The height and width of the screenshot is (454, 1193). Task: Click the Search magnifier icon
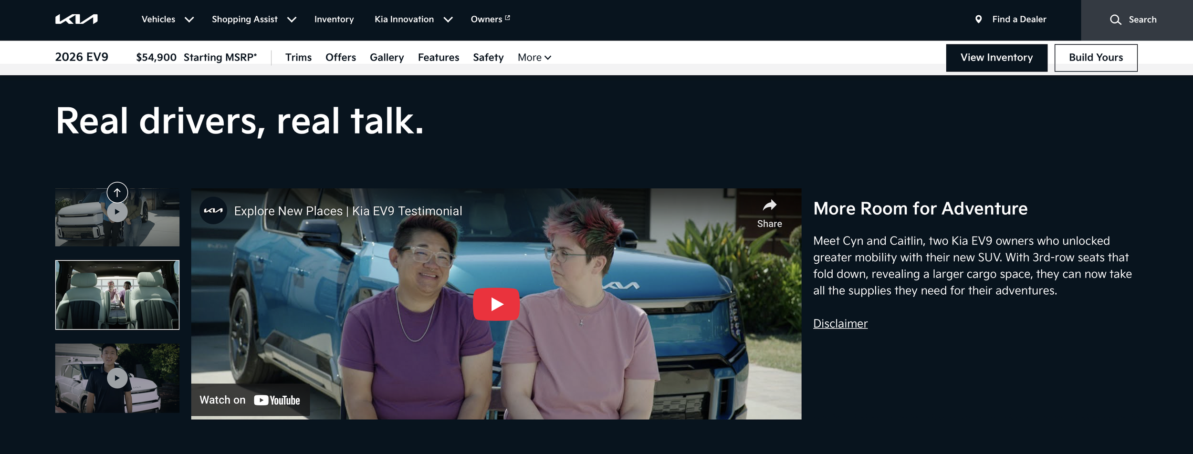(x=1115, y=20)
